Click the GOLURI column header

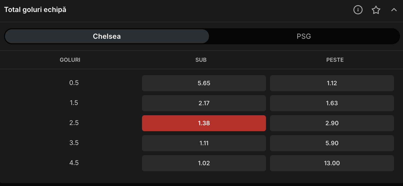(x=70, y=60)
